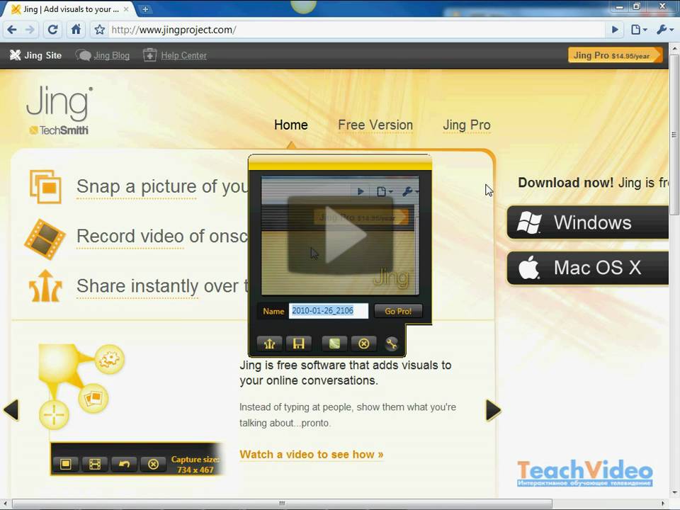Bookmark page with star icon
The height and width of the screenshot is (510, 680).
(x=100, y=30)
